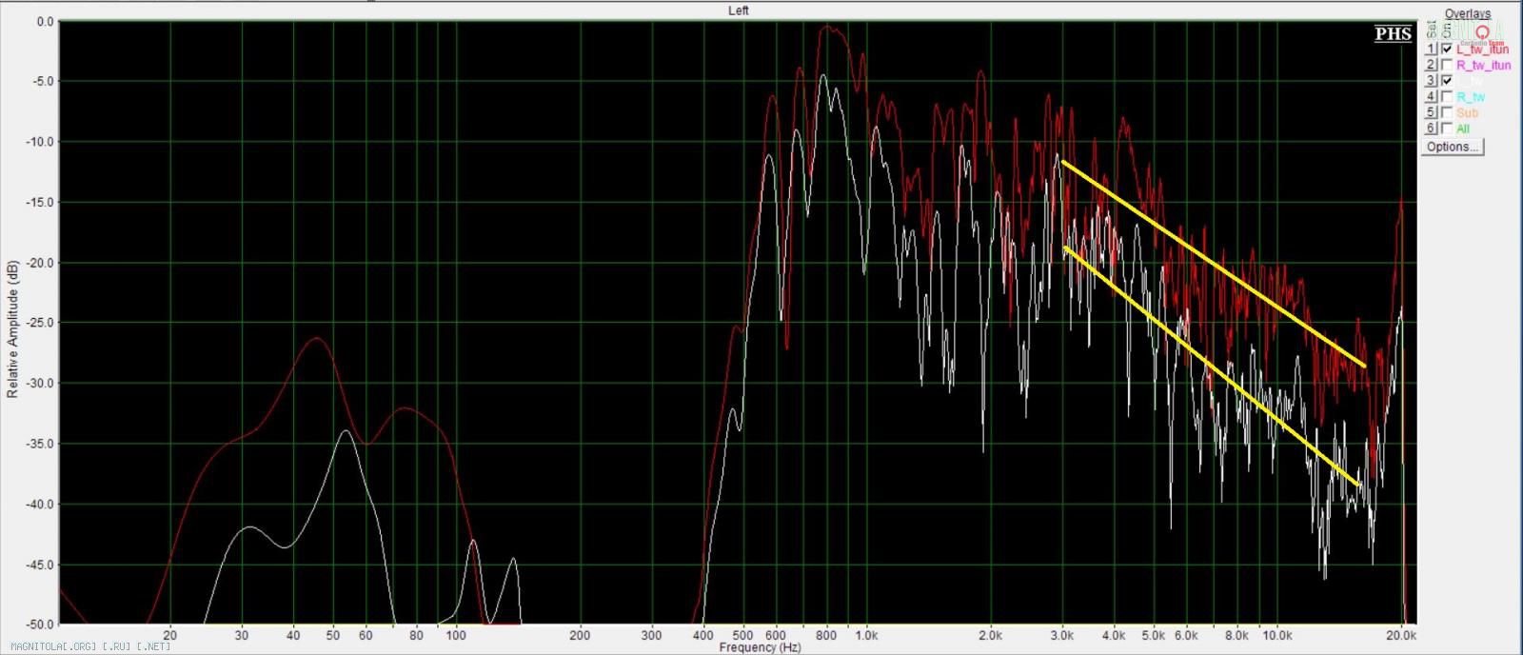Click the Left graph title
This screenshot has width=1523, height=655.
739,10
